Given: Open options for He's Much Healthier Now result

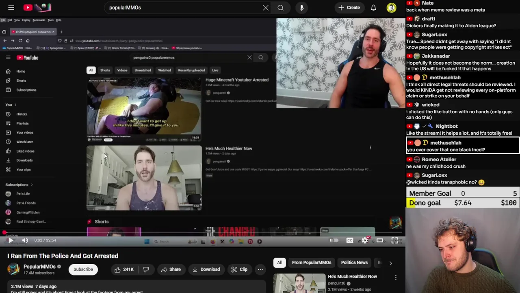Looking at the screenshot, I should 370,148.
